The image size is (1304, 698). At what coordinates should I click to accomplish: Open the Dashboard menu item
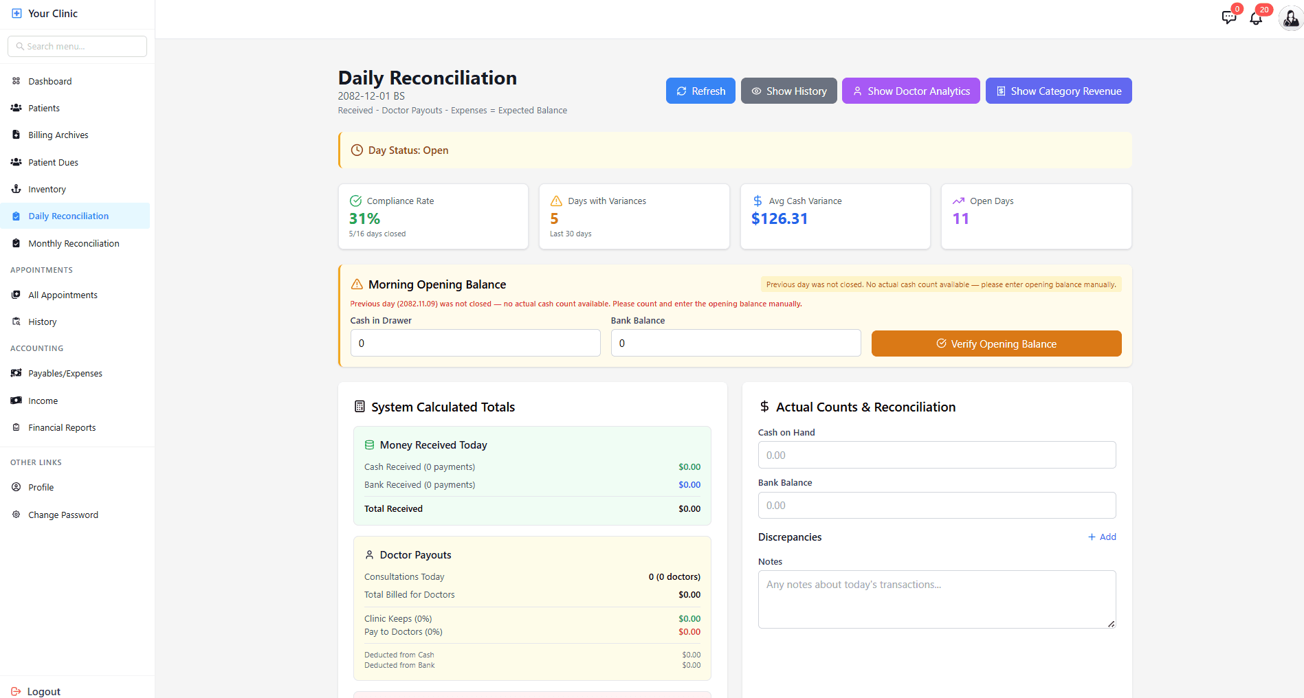click(x=49, y=81)
